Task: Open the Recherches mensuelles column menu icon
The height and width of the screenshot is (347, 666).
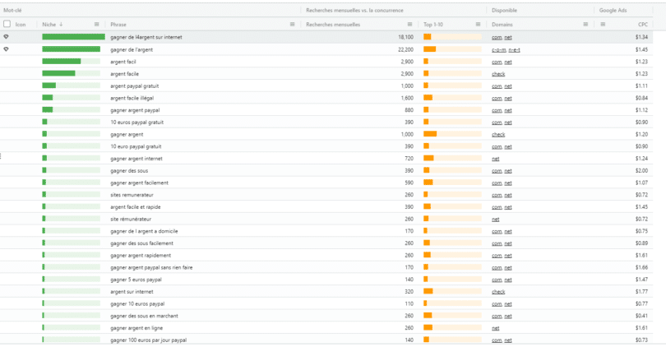Action: [410, 24]
